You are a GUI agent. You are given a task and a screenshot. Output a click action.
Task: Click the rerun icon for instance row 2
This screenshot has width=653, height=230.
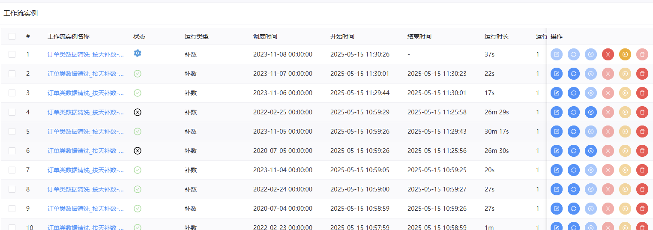coord(573,74)
